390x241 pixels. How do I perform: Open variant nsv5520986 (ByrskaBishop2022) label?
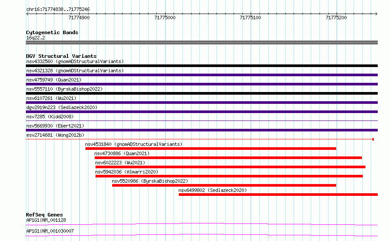click(x=150, y=181)
